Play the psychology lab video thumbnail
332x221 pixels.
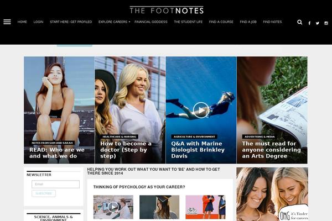[113, 207]
